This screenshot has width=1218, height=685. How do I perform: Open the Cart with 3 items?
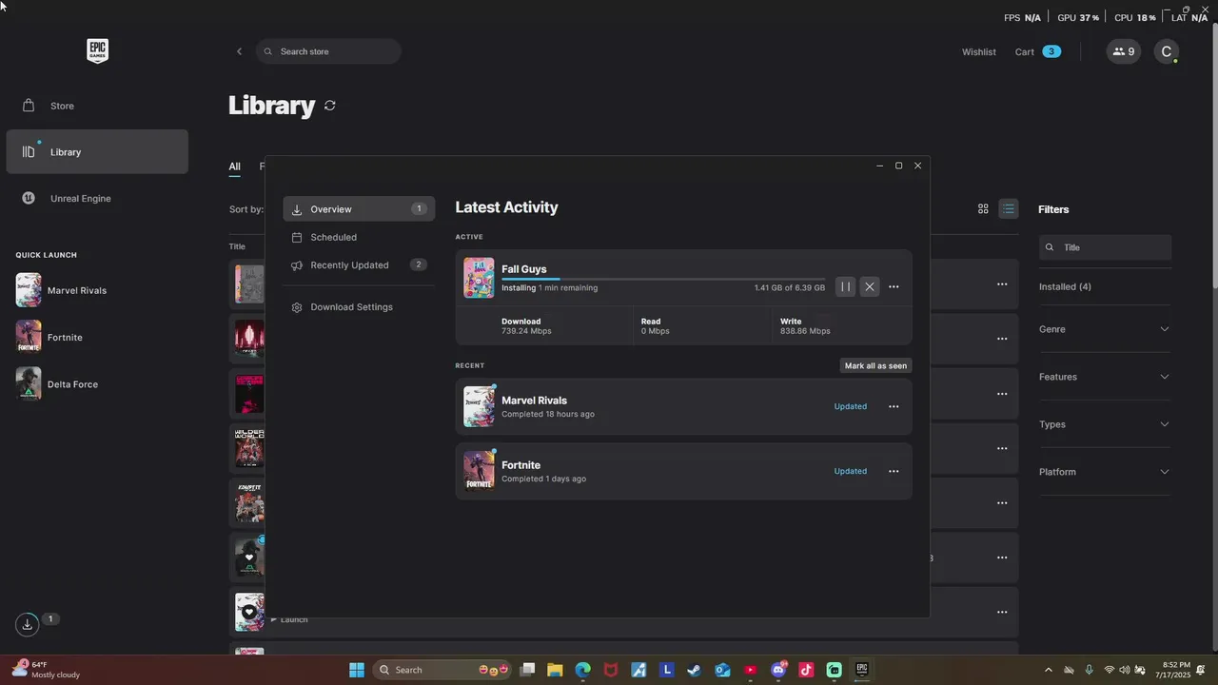[1037, 51]
